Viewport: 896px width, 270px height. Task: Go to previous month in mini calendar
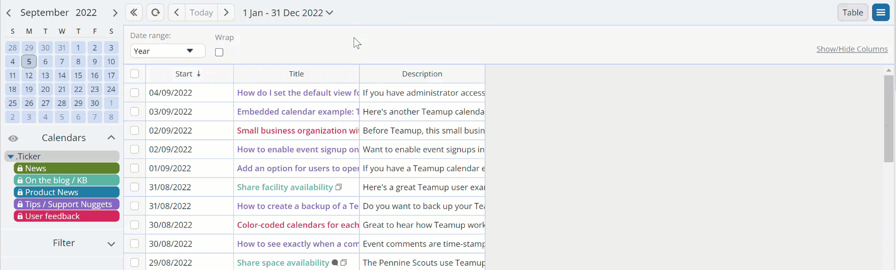[8, 13]
